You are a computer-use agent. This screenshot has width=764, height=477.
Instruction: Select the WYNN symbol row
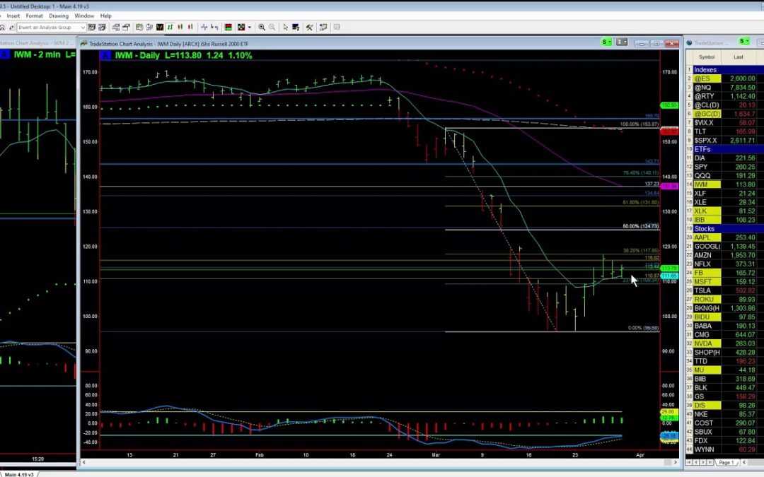(x=707, y=449)
